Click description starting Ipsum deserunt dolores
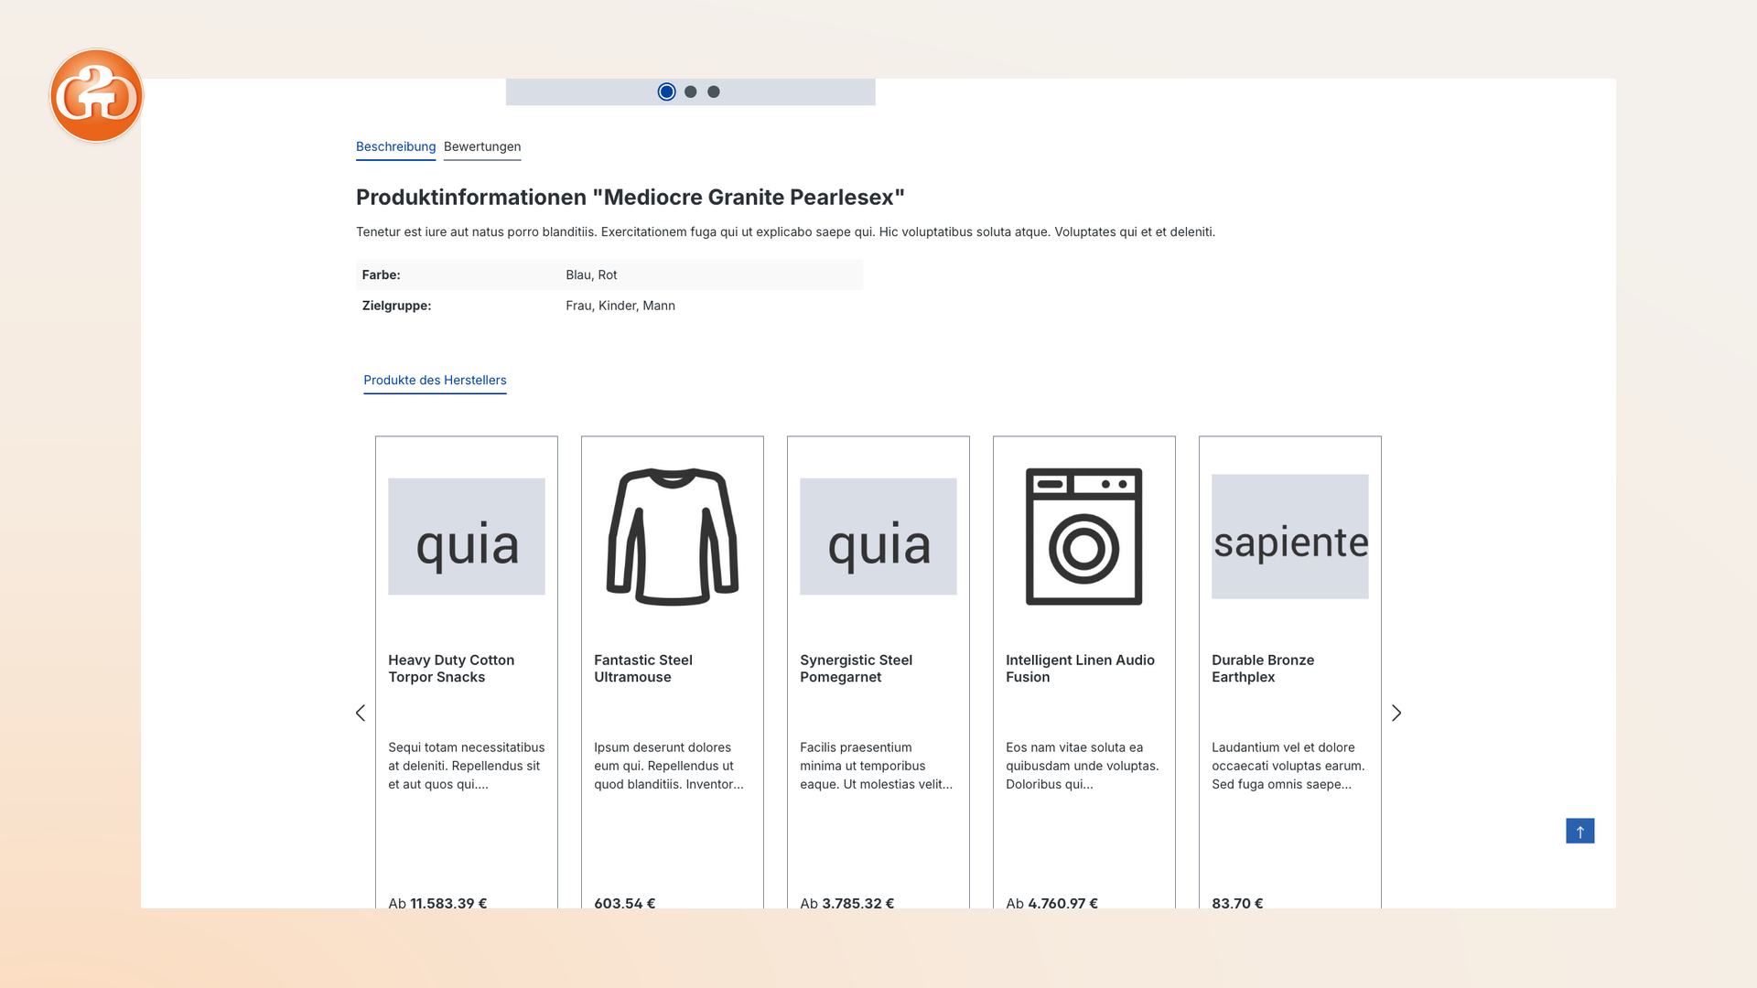Image resolution: width=1757 pixels, height=988 pixels. 669,766
